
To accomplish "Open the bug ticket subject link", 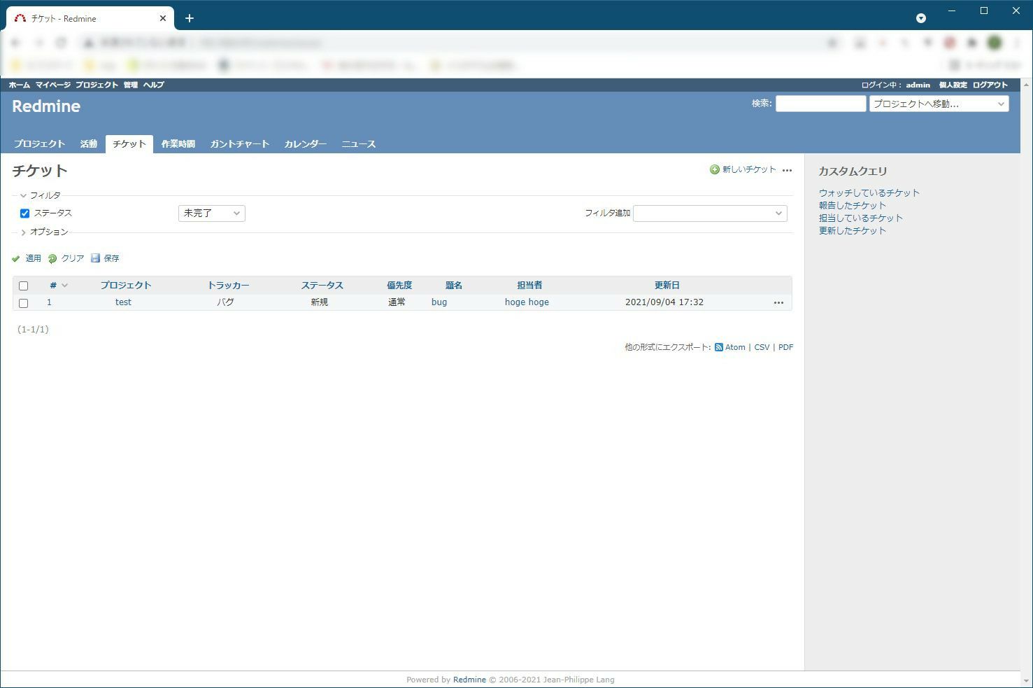I will 439,302.
